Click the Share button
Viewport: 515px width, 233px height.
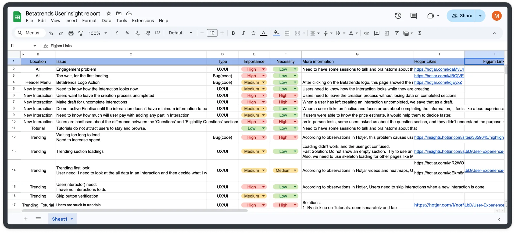[462, 16]
